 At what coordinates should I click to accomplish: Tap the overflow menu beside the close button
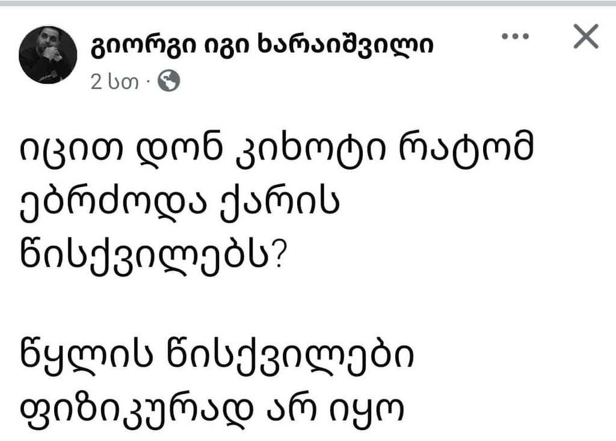coord(514,37)
